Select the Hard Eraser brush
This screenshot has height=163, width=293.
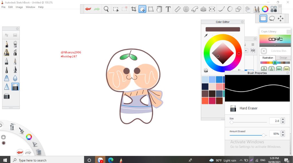tap(15, 87)
